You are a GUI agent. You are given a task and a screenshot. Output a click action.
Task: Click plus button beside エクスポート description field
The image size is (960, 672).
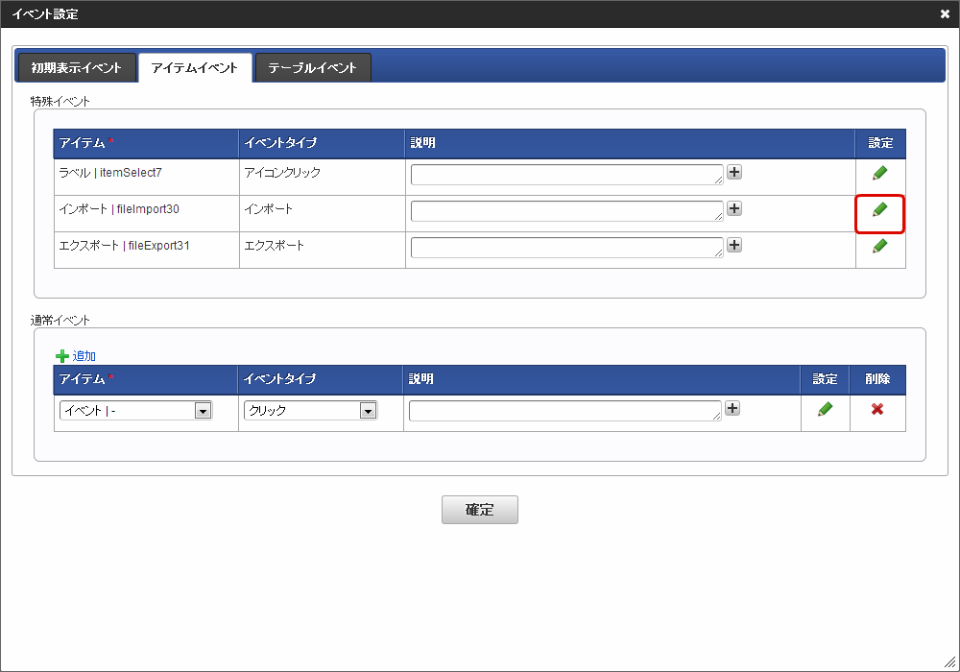(x=734, y=246)
